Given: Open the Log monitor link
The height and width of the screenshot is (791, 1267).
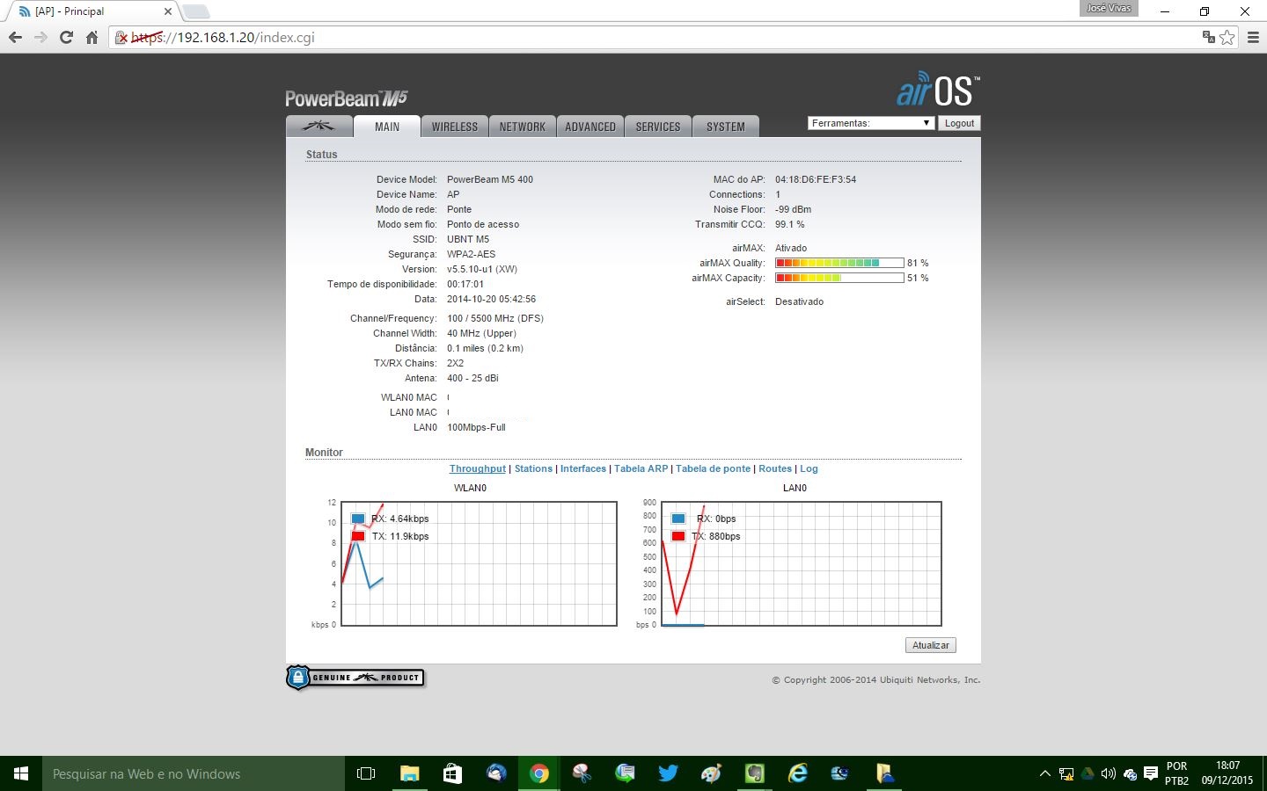Looking at the screenshot, I should 809,468.
